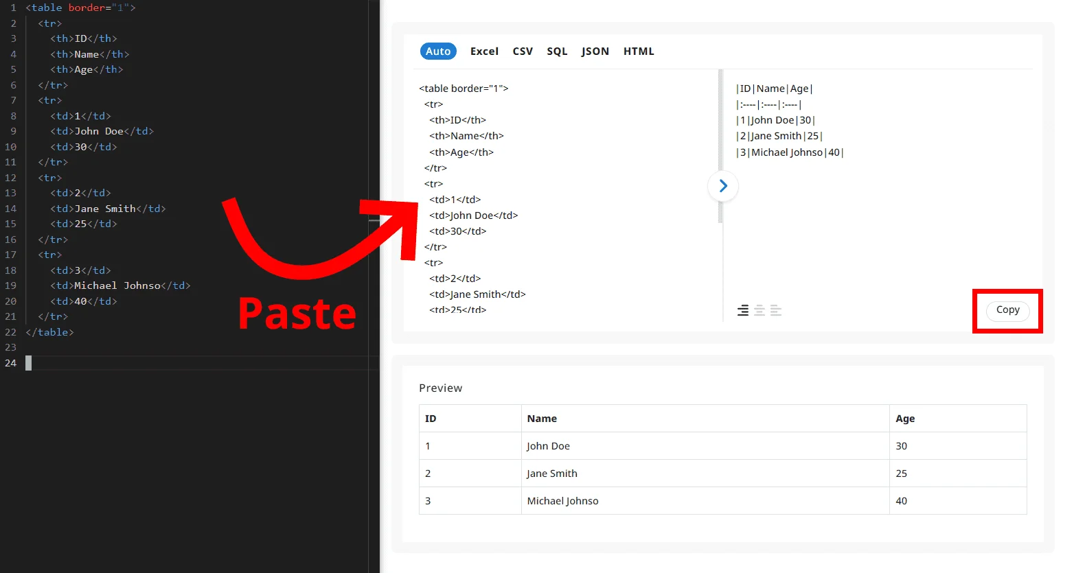Select the Auto format tab
This screenshot has height=573, width=1074.
[438, 51]
